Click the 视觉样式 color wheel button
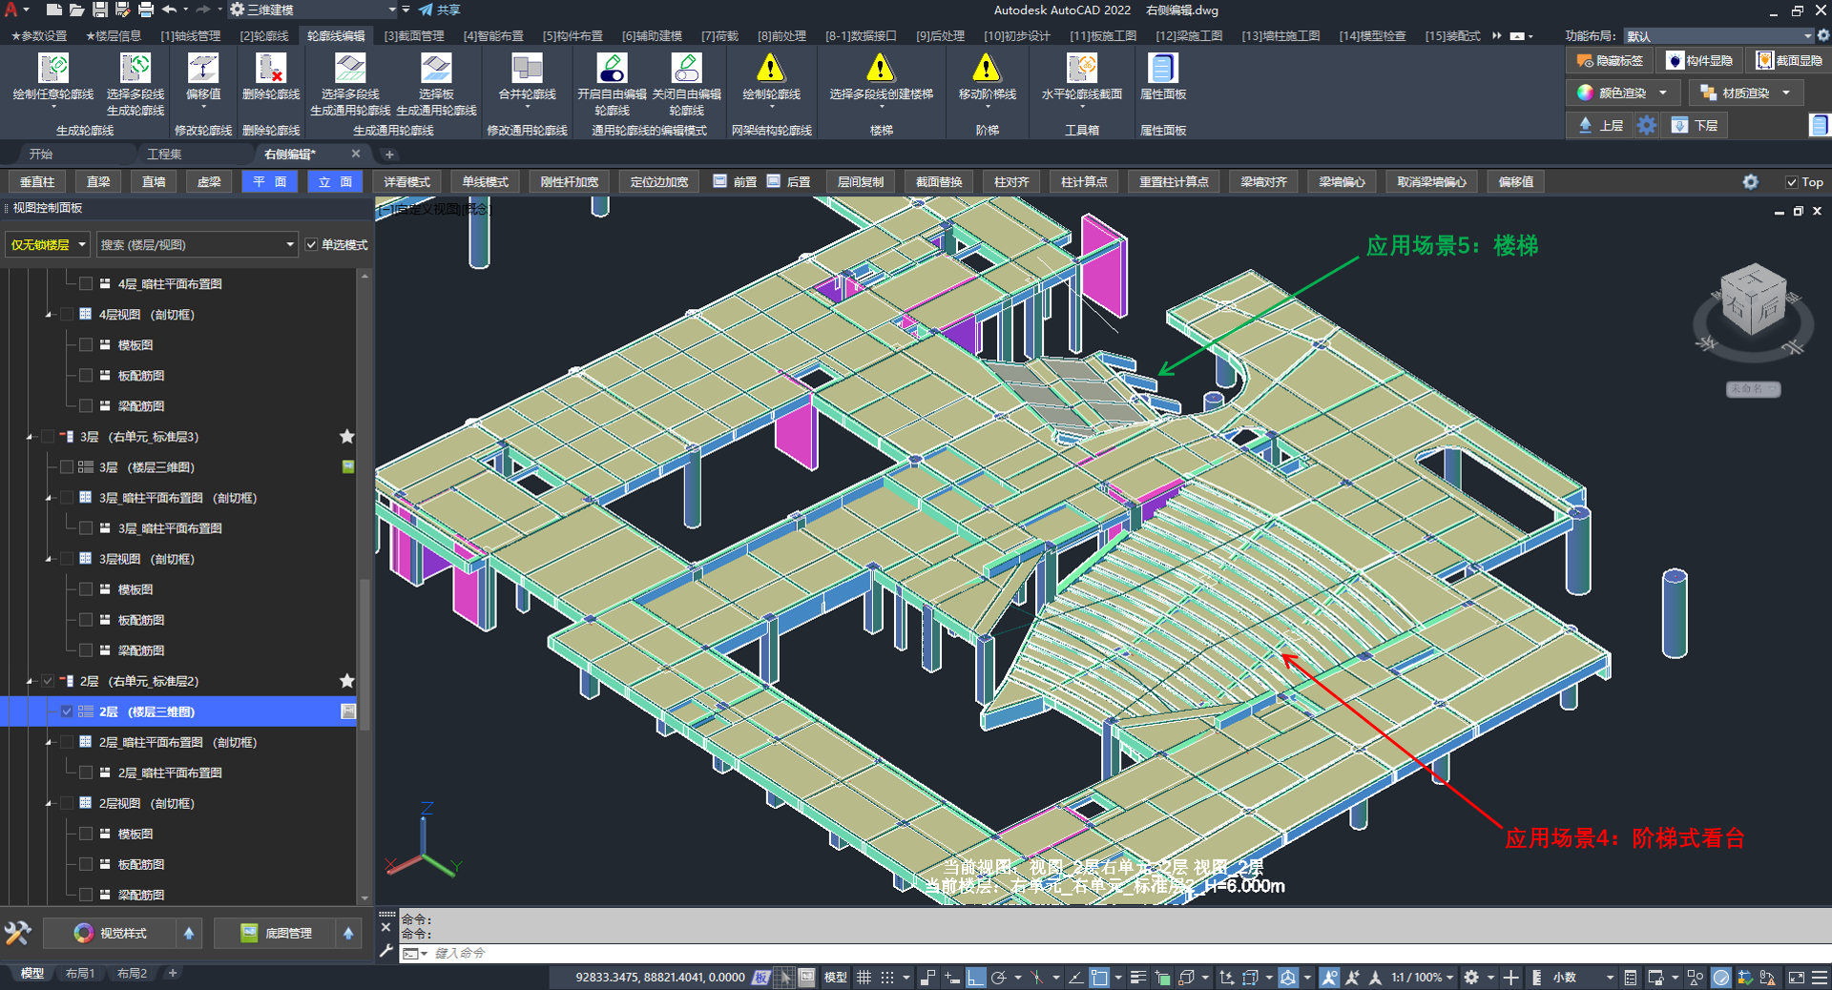Screen dimensions: 1832x990 coord(84,933)
